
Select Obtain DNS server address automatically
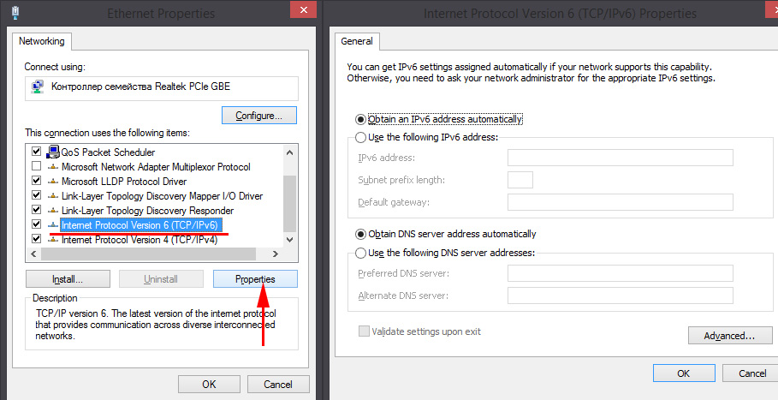point(361,234)
